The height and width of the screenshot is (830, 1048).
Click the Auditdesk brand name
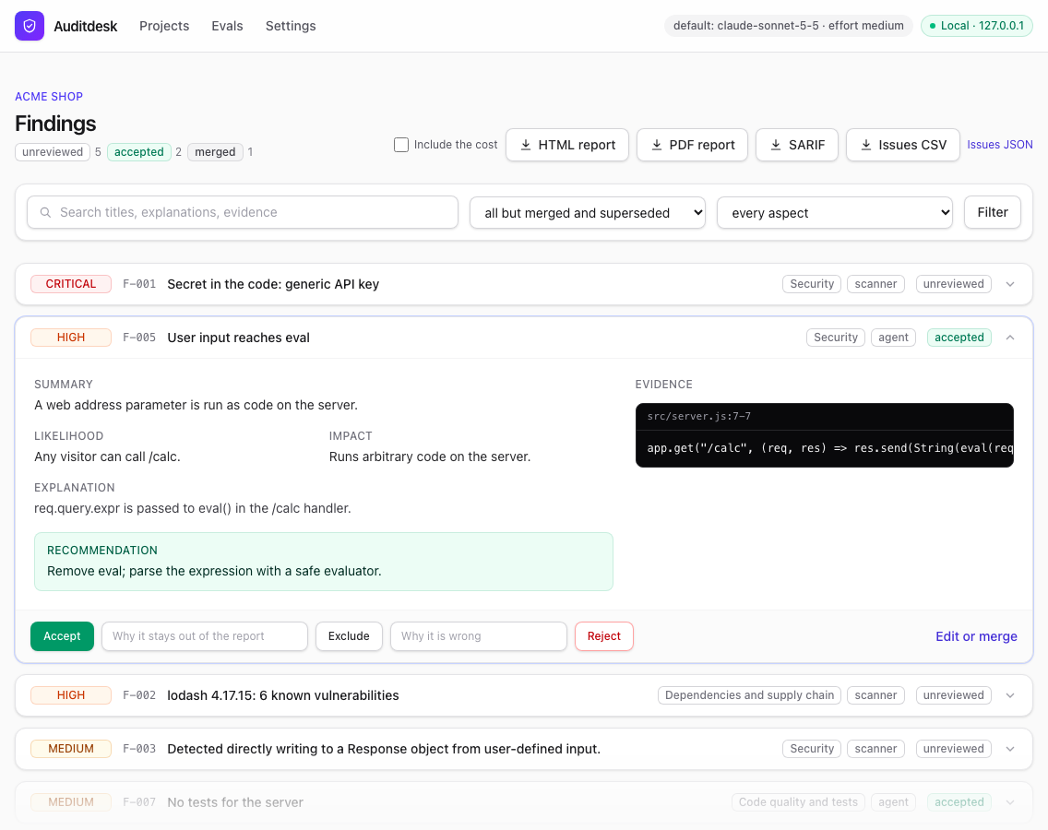(x=86, y=26)
